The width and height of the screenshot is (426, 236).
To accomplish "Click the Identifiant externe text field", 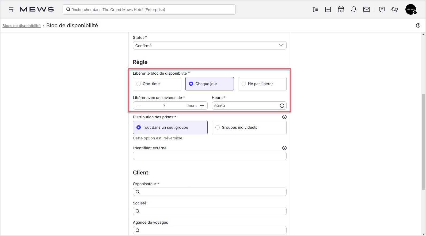I will click(210, 156).
